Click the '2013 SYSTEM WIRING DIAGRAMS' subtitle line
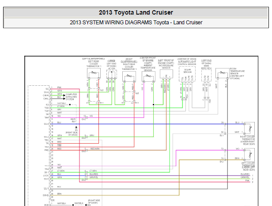This screenshot has height=206, width=272. [136, 23]
